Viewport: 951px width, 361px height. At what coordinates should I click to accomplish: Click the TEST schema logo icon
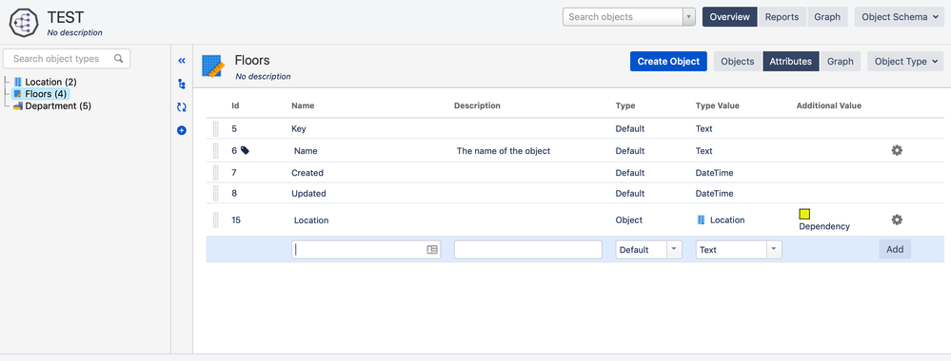24,23
